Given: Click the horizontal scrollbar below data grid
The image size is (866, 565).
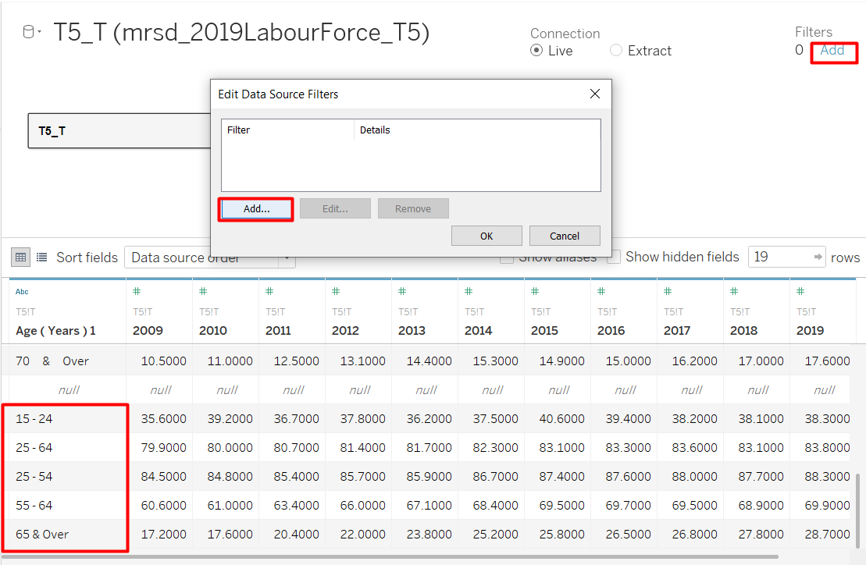Looking at the screenshot, I should point(390,557).
